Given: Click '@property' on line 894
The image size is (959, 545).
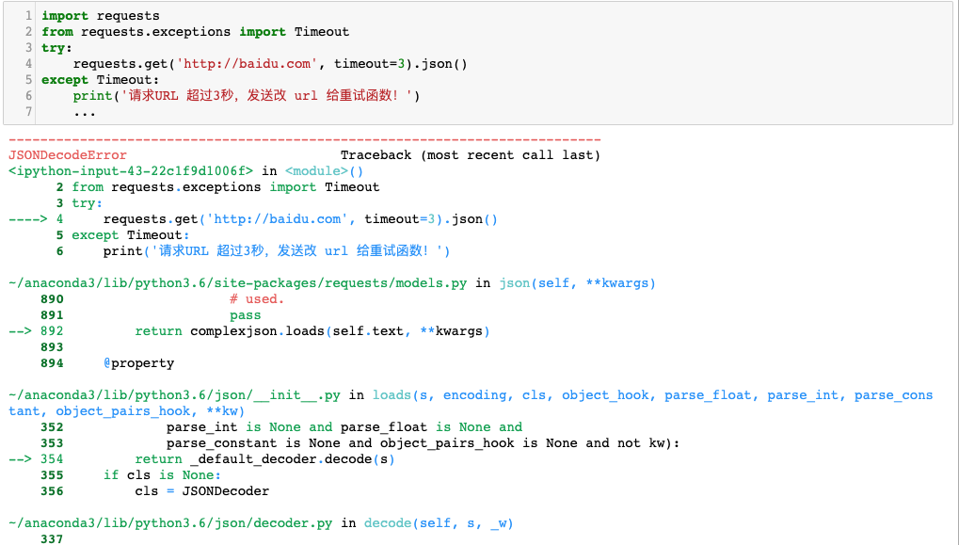Looking at the screenshot, I should click(139, 363).
